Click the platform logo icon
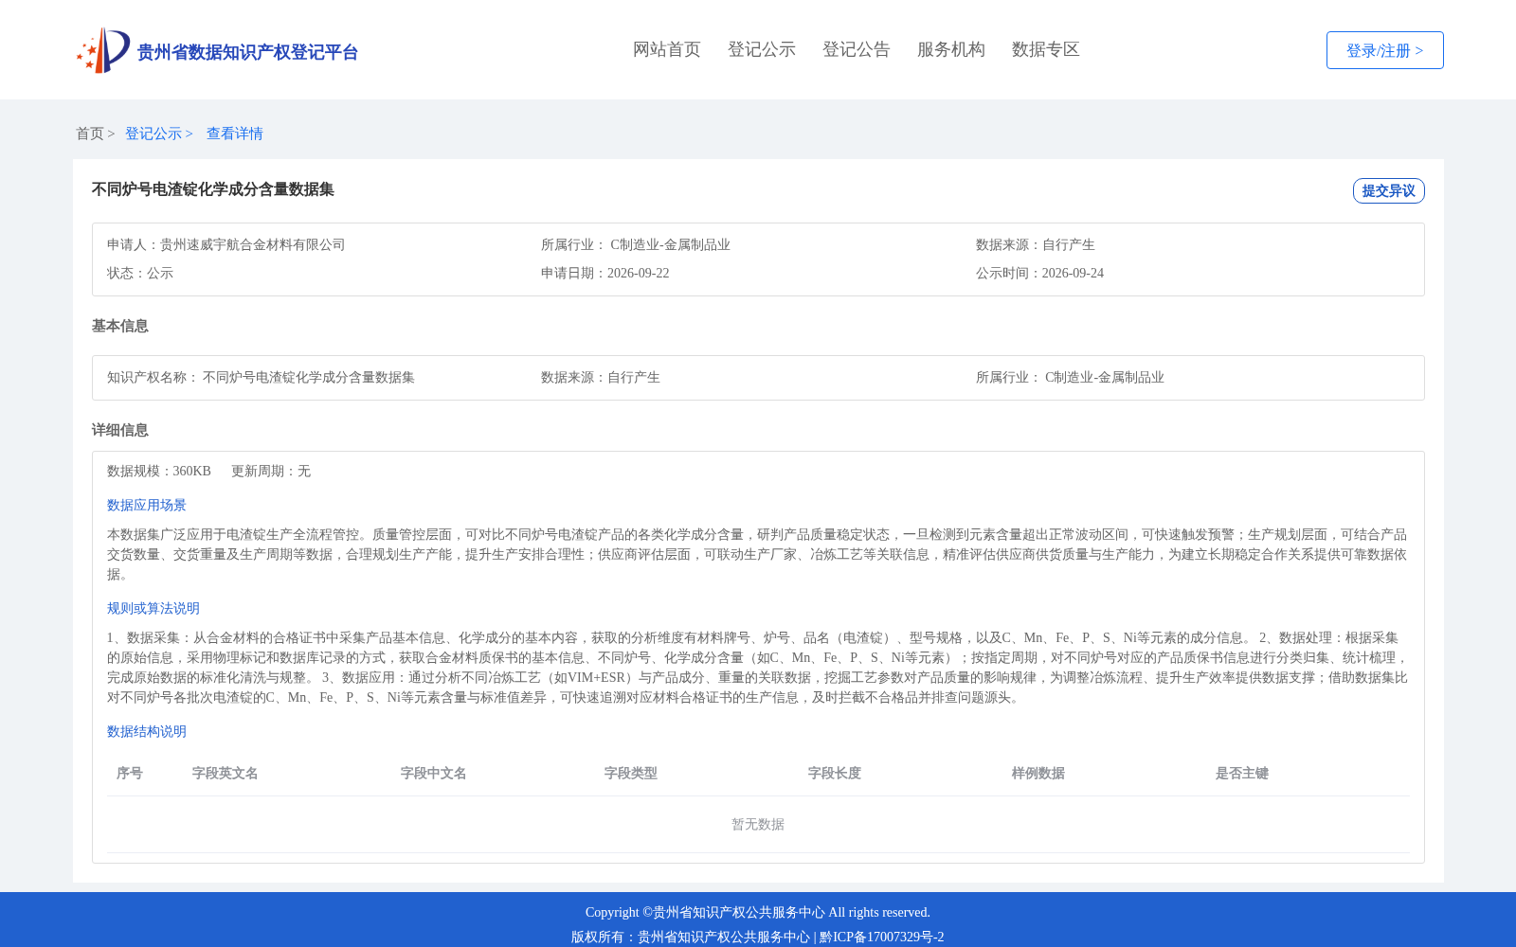 click(103, 50)
